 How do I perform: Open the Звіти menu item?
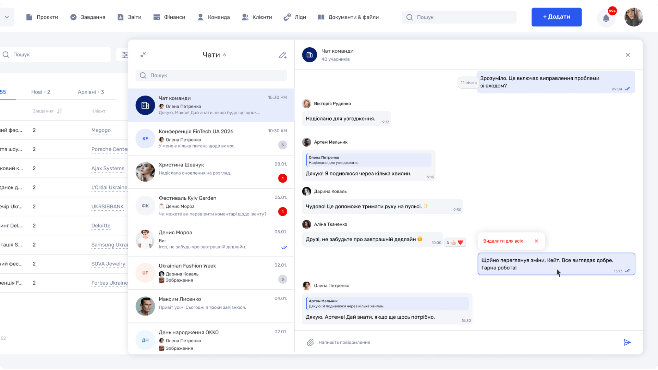tap(129, 17)
